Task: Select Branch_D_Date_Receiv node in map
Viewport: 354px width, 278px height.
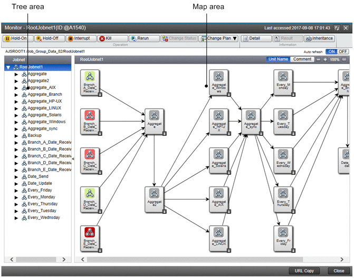Action: click(x=90, y=200)
